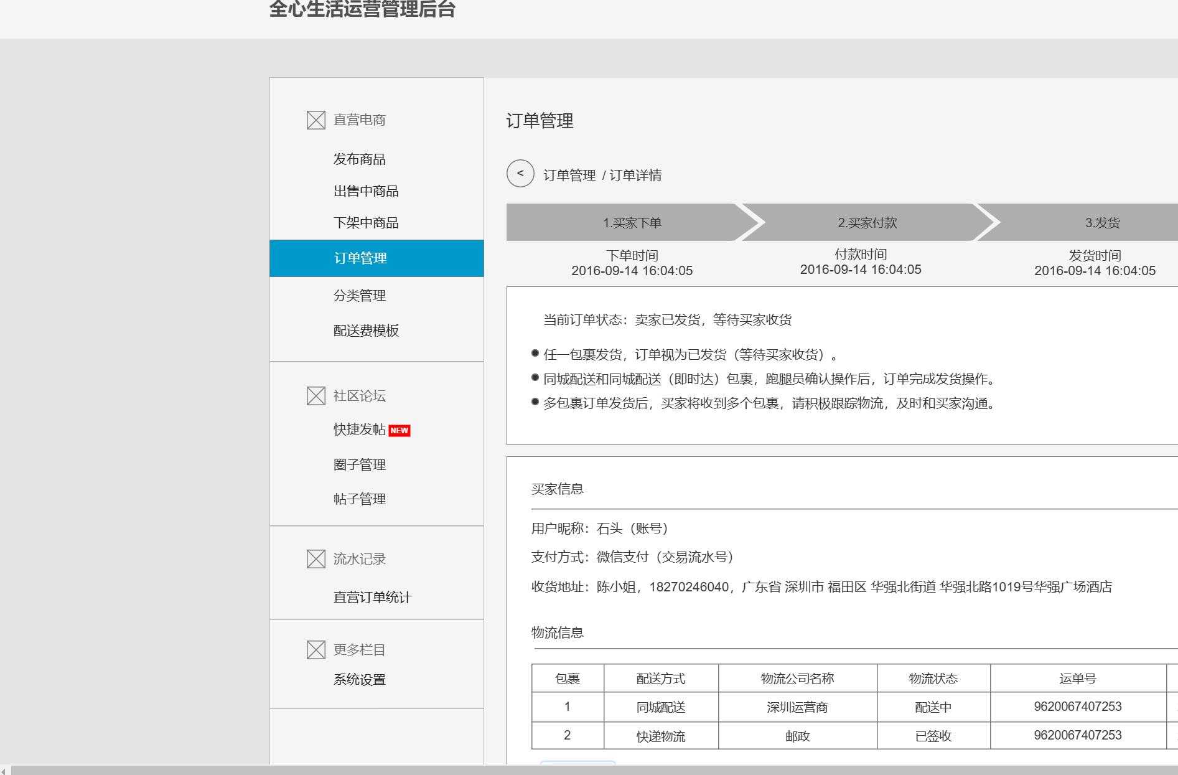1178x775 pixels.
Task: Collapse the 直营电商 sidebar section
Action: click(x=360, y=120)
